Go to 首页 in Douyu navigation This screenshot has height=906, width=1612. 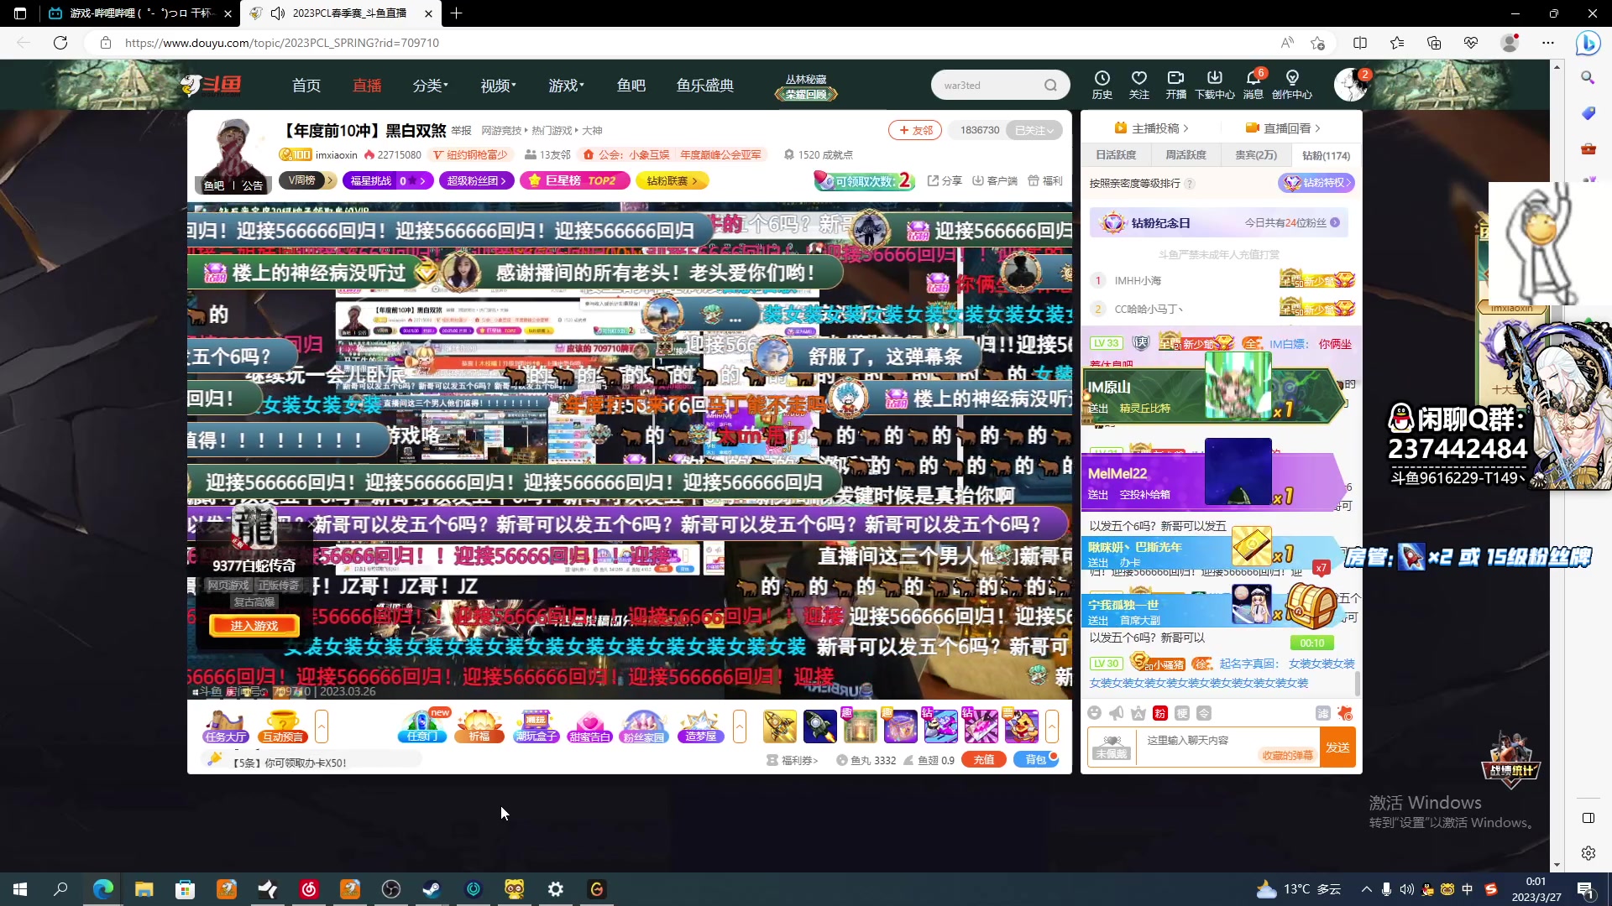(306, 85)
